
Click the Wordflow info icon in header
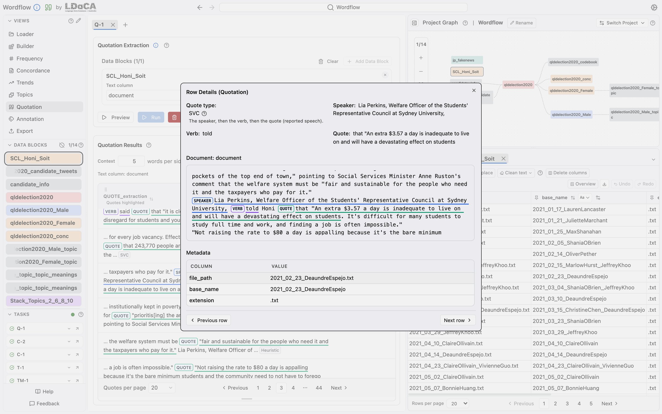[x=37, y=7]
